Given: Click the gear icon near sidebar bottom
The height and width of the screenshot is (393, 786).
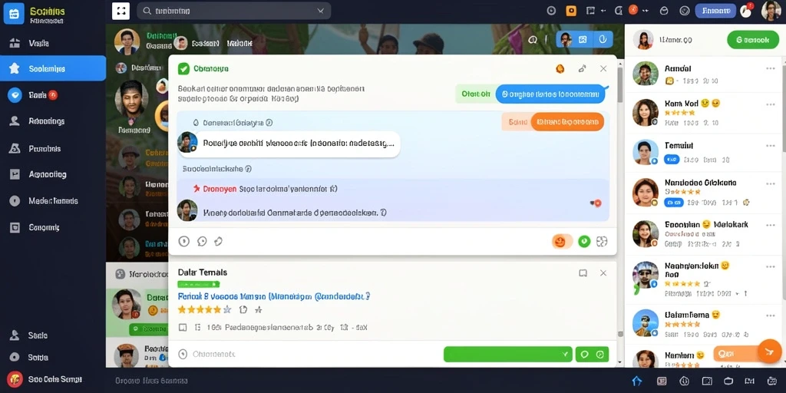Looking at the screenshot, I should tap(15, 357).
